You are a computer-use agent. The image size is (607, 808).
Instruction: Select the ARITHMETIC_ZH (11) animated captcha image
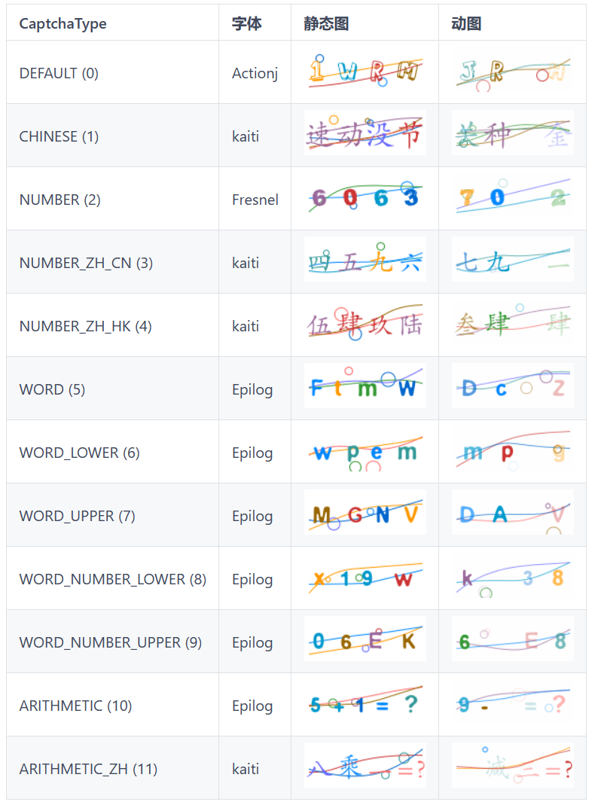point(513,767)
